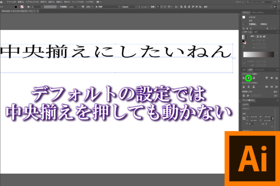Open the fill swatch dropdown arrow
Viewport: 280px width, 186px height.
click(19, 7)
